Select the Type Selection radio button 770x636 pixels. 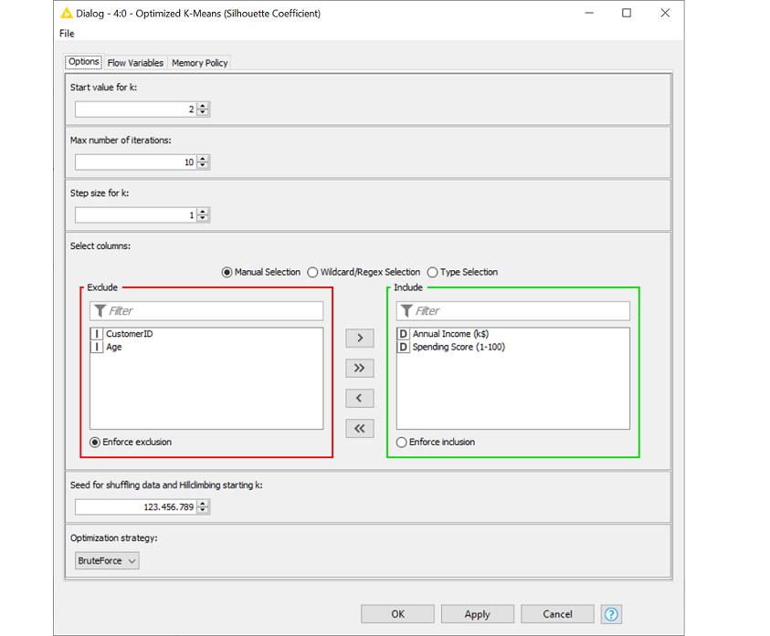[432, 271]
